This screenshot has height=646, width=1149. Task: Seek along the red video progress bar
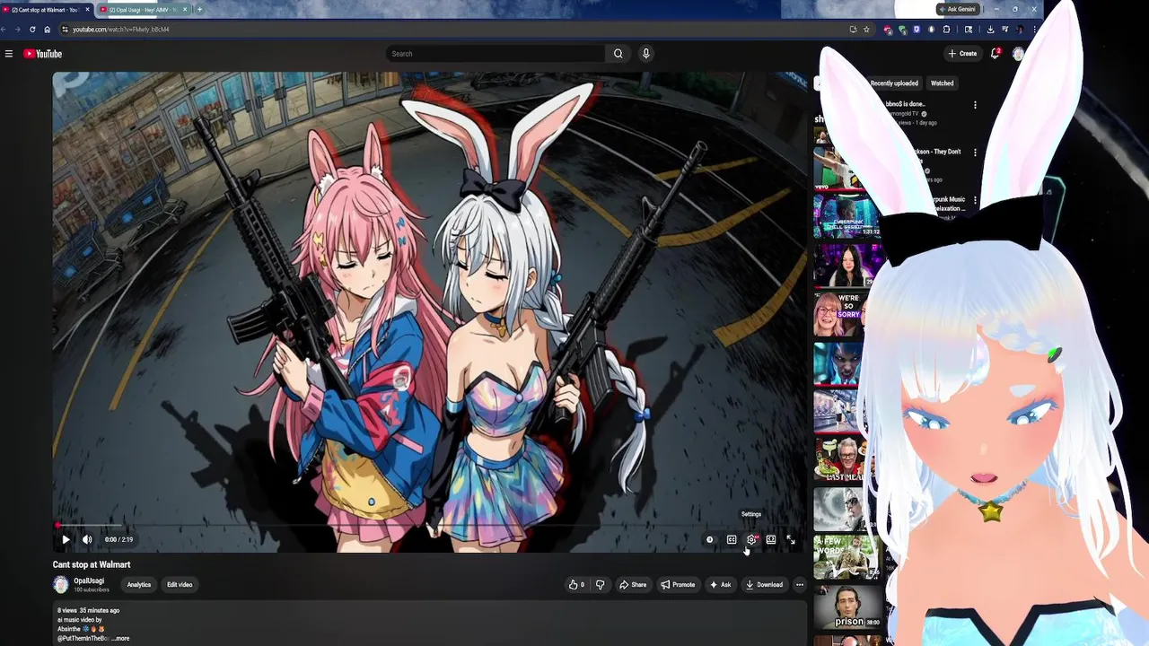click(428, 525)
